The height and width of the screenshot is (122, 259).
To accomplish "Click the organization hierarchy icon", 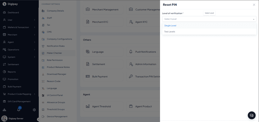I will click(x=5, y=110).
